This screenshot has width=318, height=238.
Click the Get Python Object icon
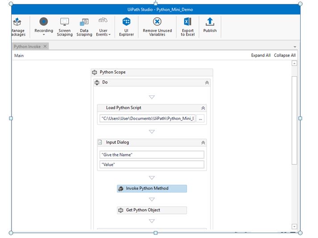coord(121,210)
